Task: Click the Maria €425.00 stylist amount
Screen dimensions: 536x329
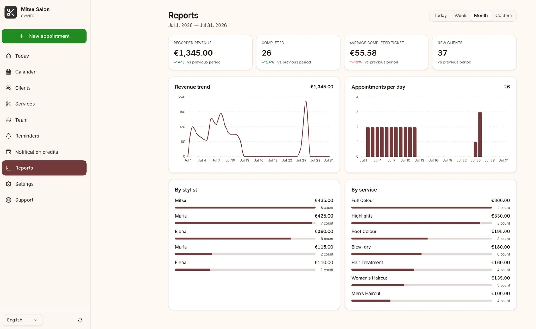Action: [x=324, y=216]
